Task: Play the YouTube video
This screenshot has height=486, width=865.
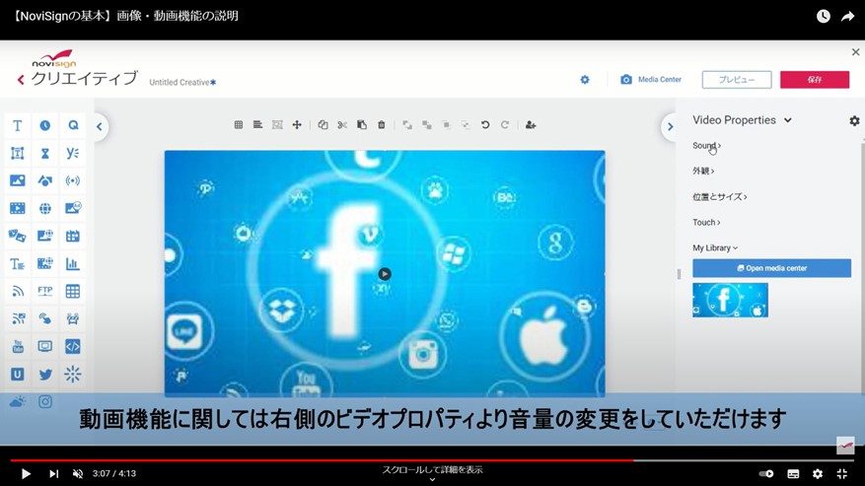Action: [x=26, y=473]
